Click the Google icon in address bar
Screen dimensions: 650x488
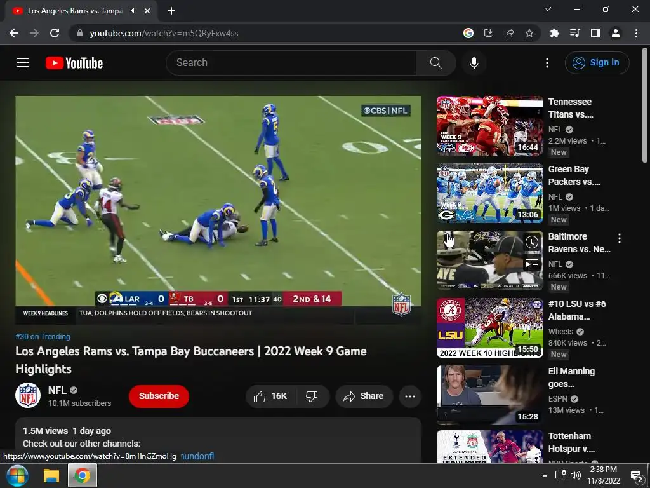tap(468, 33)
